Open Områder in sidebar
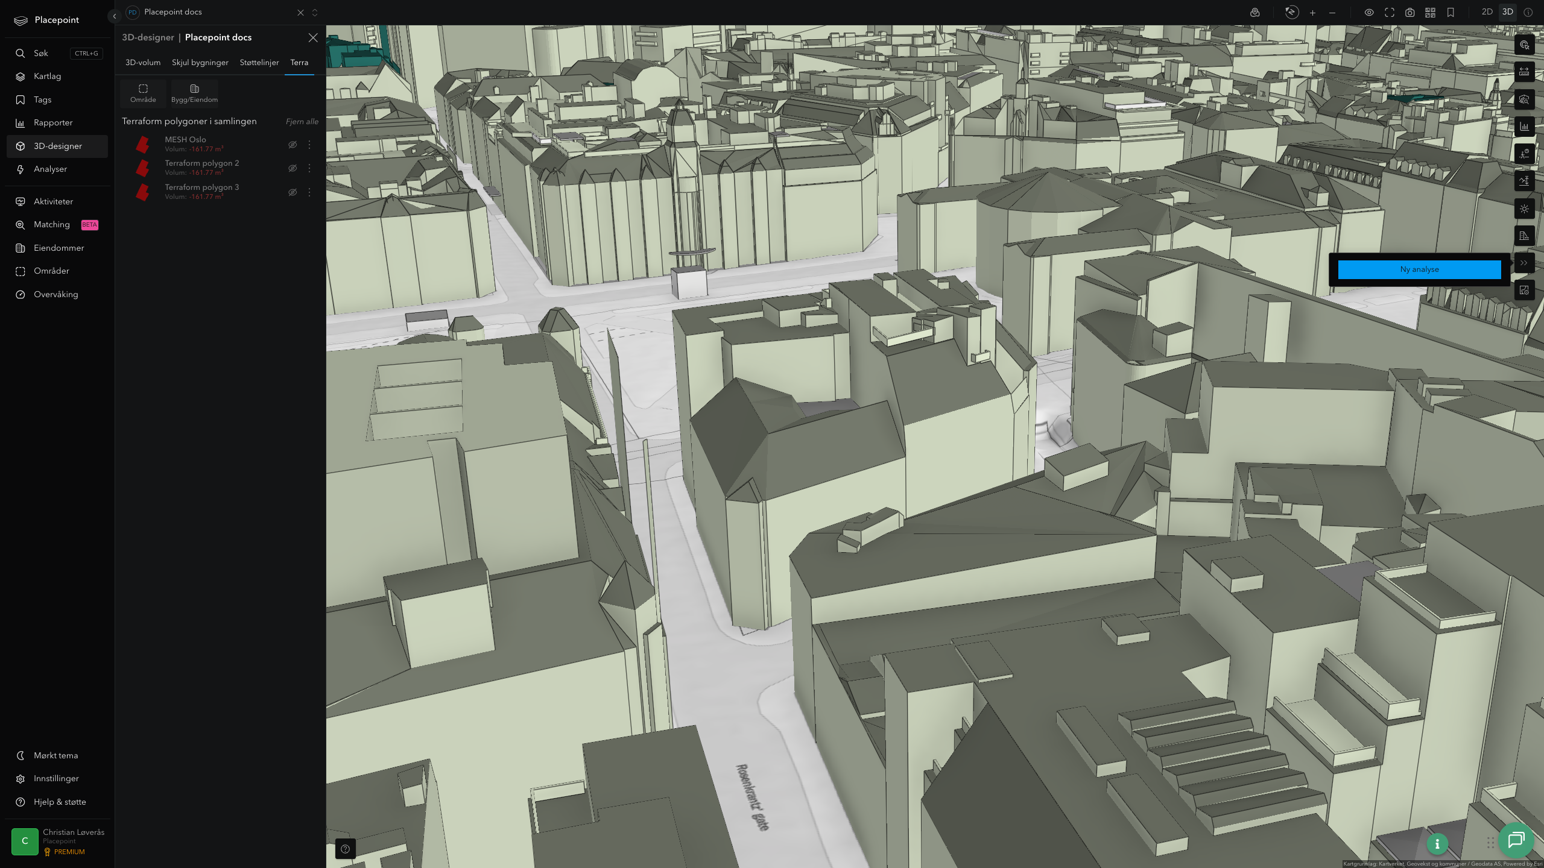This screenshot has height=868, width=1544. point(57,271)
